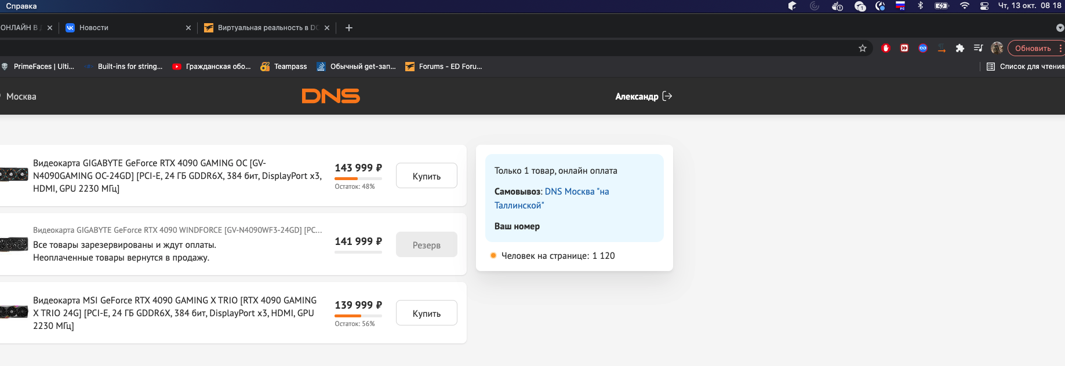Open the red hand ad-blocker extension
Image resolution: width=1065 pixels, height=366 pixels.
point(885,48)
